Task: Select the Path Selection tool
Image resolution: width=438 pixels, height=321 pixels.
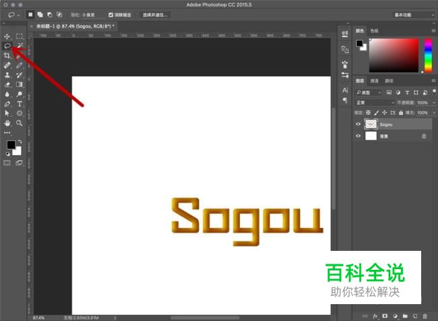Action: pos(7,113)
